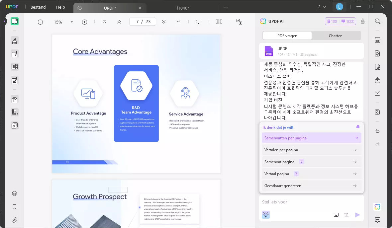Share the document via the share icon
392x228 pixels.
(377, 80)
